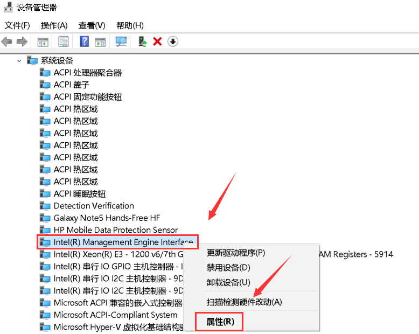This screenshot has height=334, width=419.
Task: Select Intel(R) Xeon(R) E3 - 1200 v6/7th device
Action: pyautogui.click(x=118, y=254)
